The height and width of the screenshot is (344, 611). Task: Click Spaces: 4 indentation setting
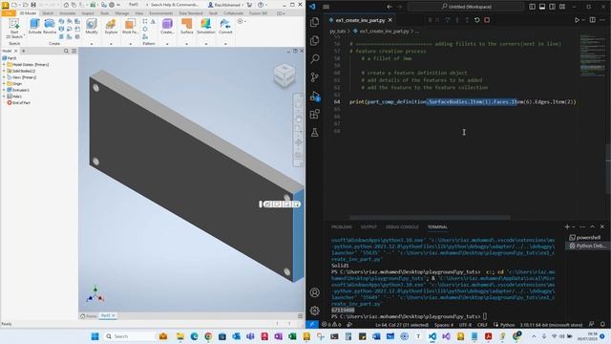[444, 325]
